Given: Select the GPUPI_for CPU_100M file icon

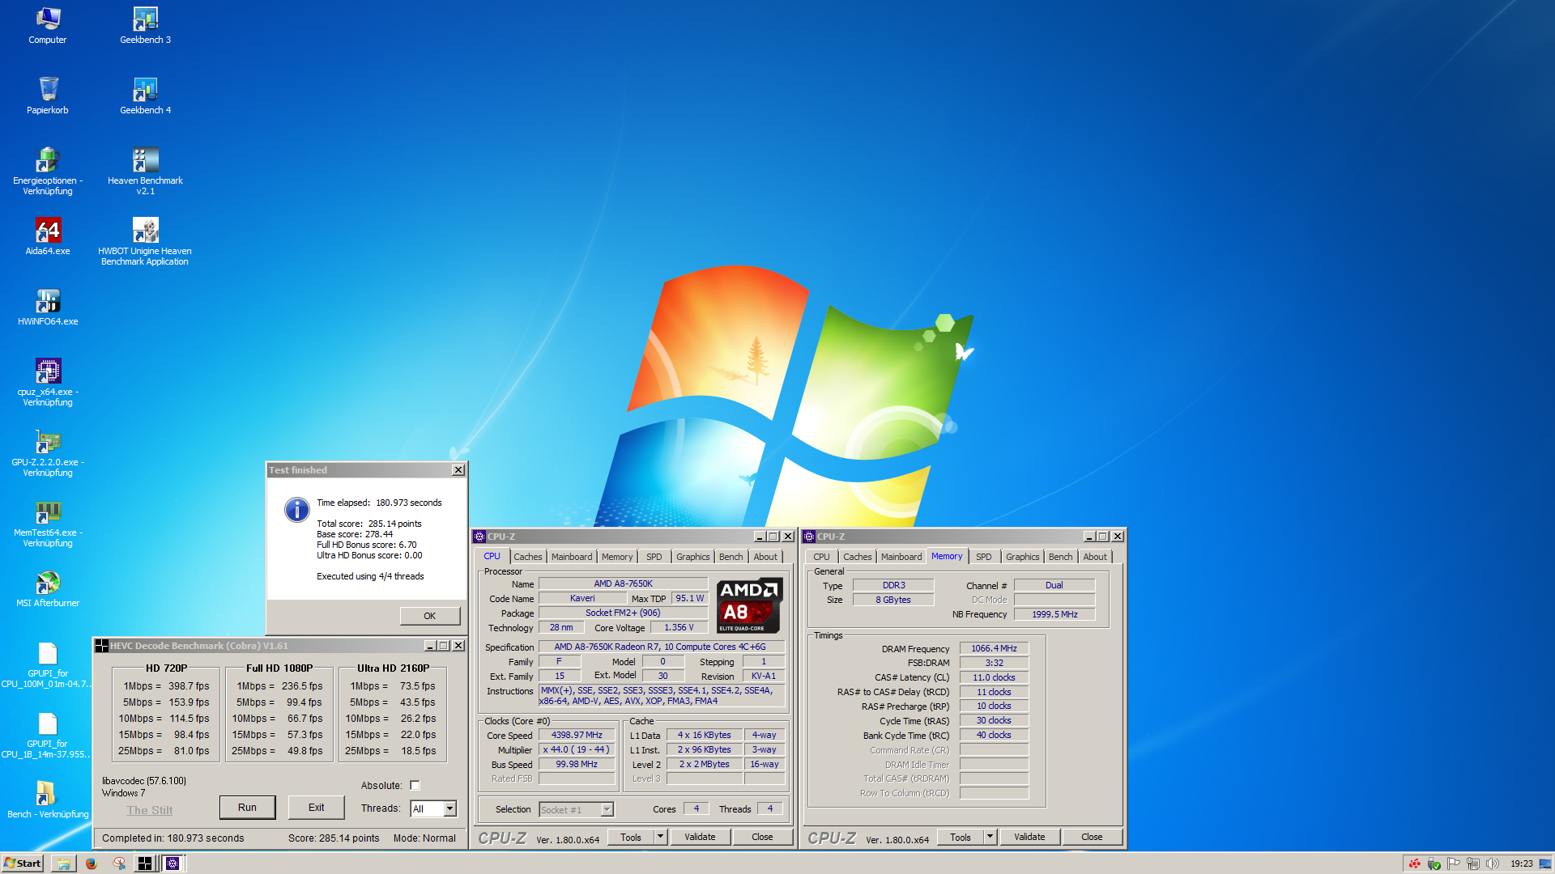Looking at the screenshot, I should [48, 664].
